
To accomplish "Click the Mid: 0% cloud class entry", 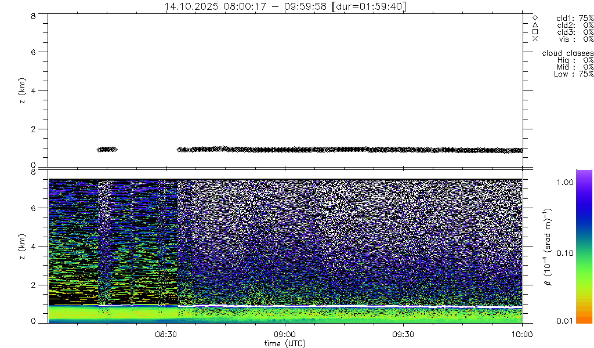I will (575, 67).
